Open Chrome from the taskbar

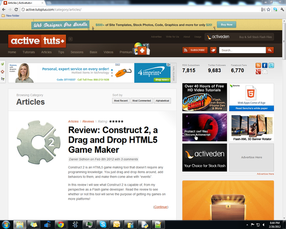[61, 224]
